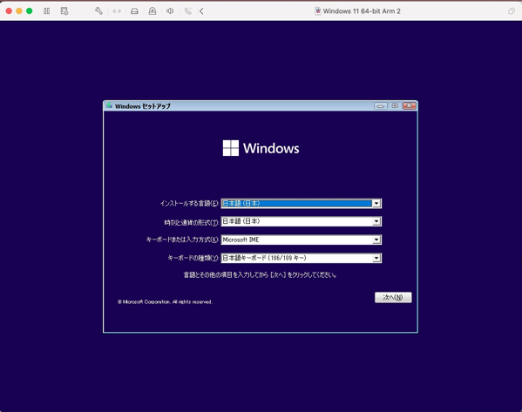Image resolution: width=522 pixels, height=412 pixels.
Task: Expand the Microsoft IME input method dropdown
Action: [376, 240]
